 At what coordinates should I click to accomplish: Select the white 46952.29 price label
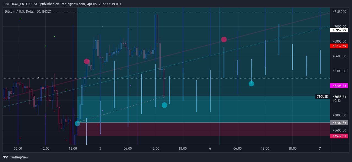(x=339, y=30)
